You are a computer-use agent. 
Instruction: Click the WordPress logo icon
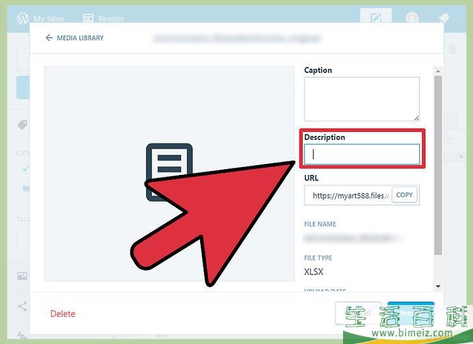[23, 18]
